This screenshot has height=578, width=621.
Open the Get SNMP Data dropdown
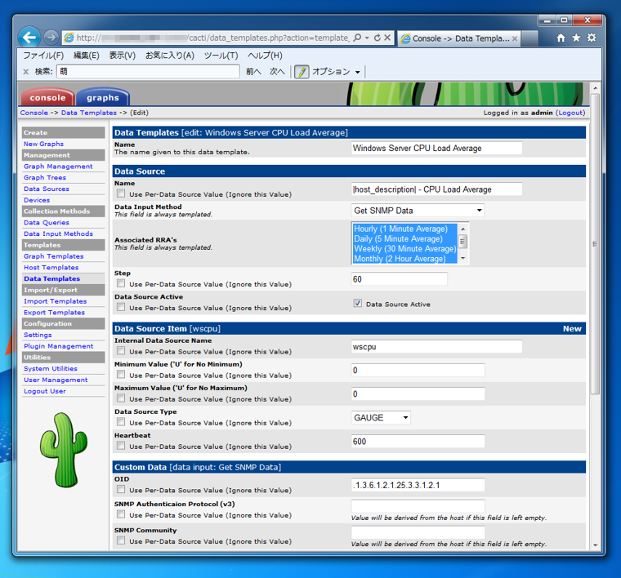[x=418, y=211]
